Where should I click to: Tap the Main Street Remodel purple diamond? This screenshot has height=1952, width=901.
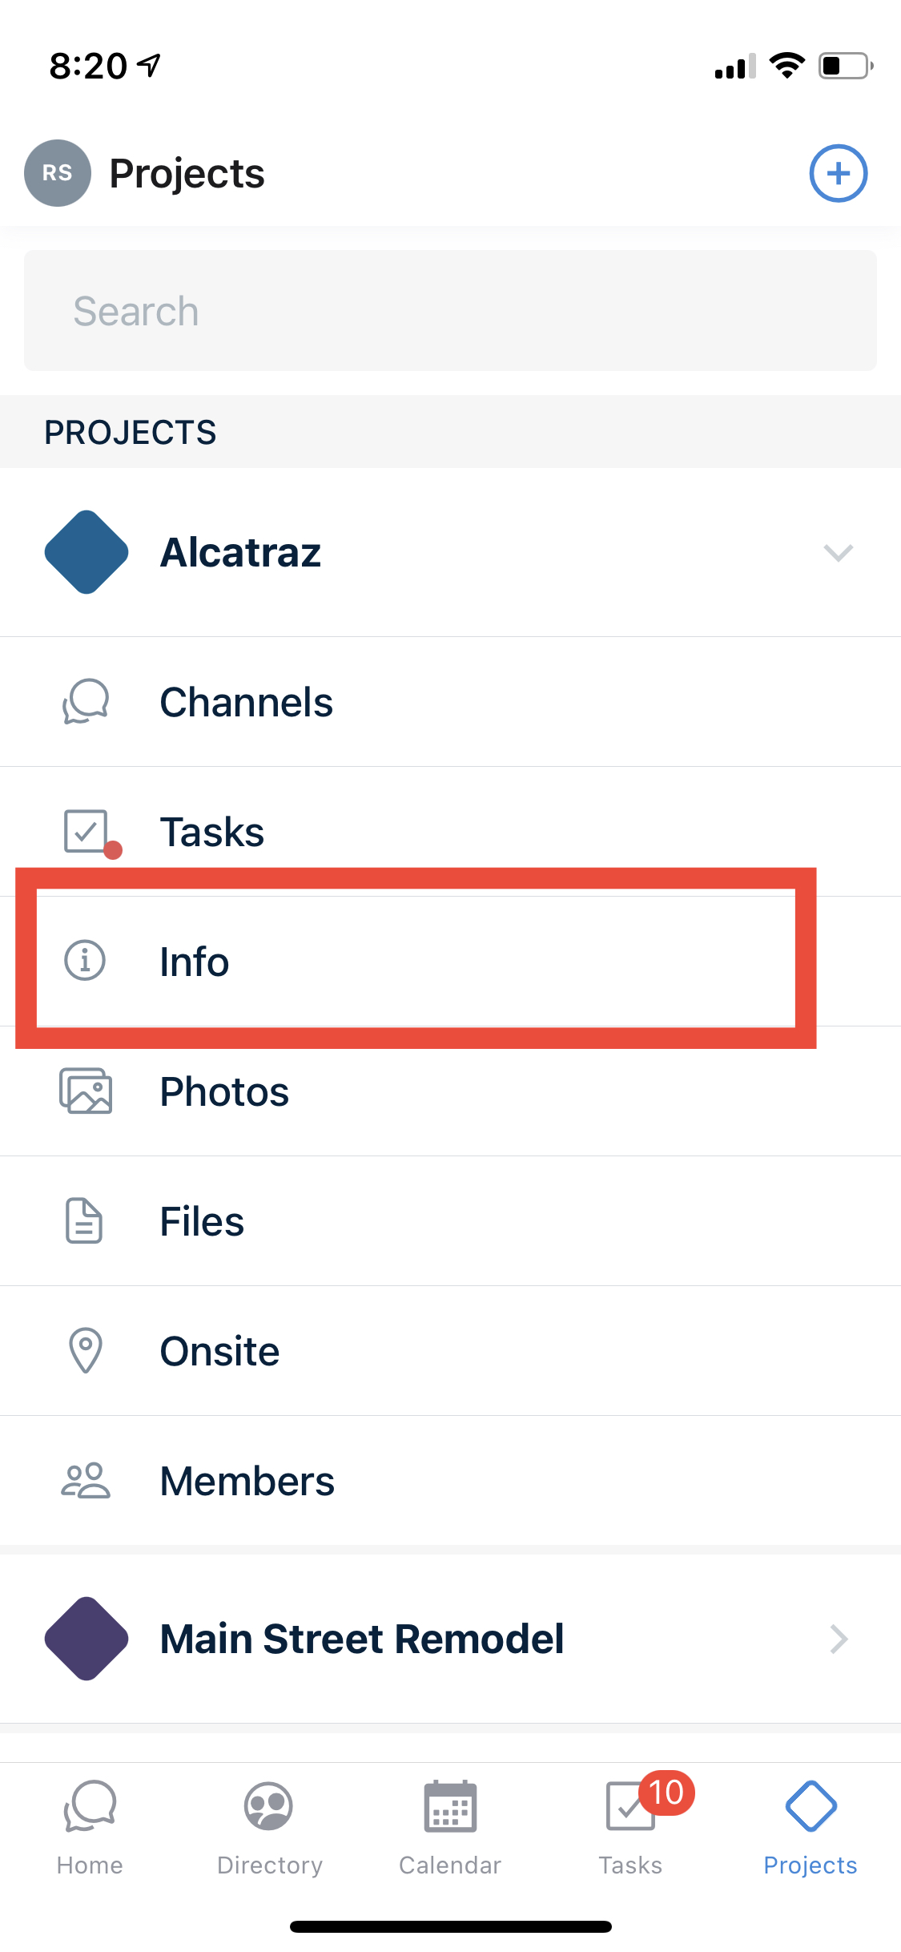pyautogui.click(x=86, y=1639)
